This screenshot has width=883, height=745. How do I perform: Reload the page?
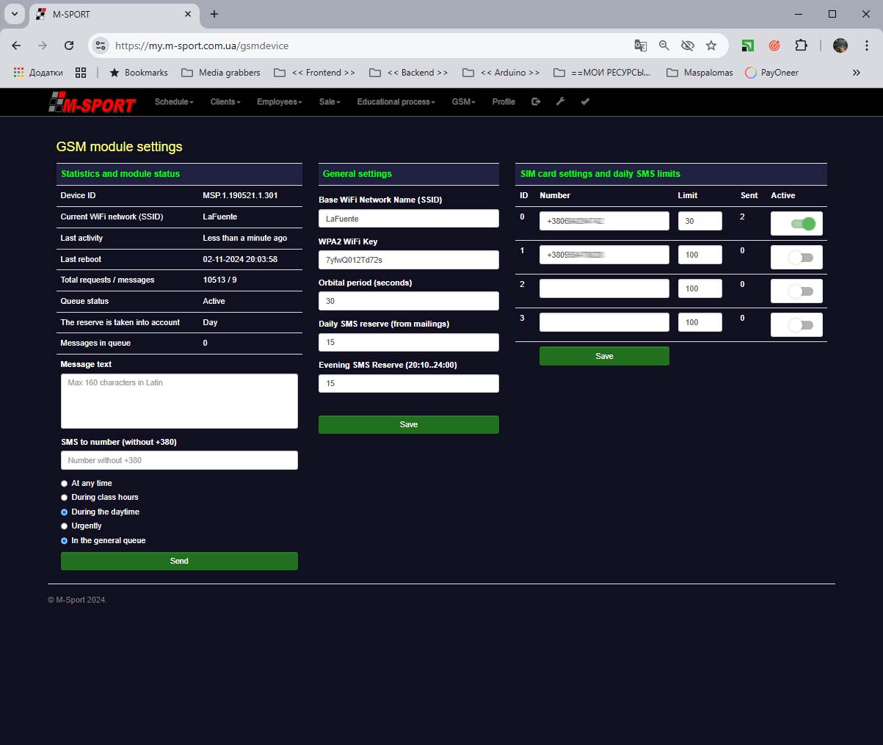pos(69,46)
